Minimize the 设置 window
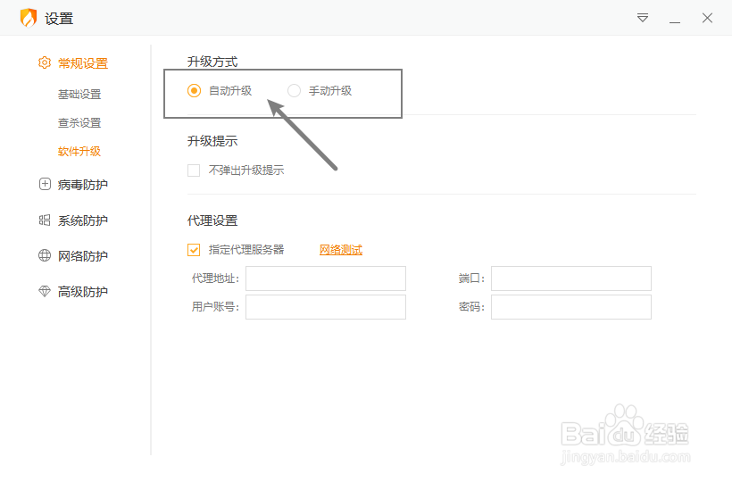Screen dimensions: 732x482 [x=675, y=18]
